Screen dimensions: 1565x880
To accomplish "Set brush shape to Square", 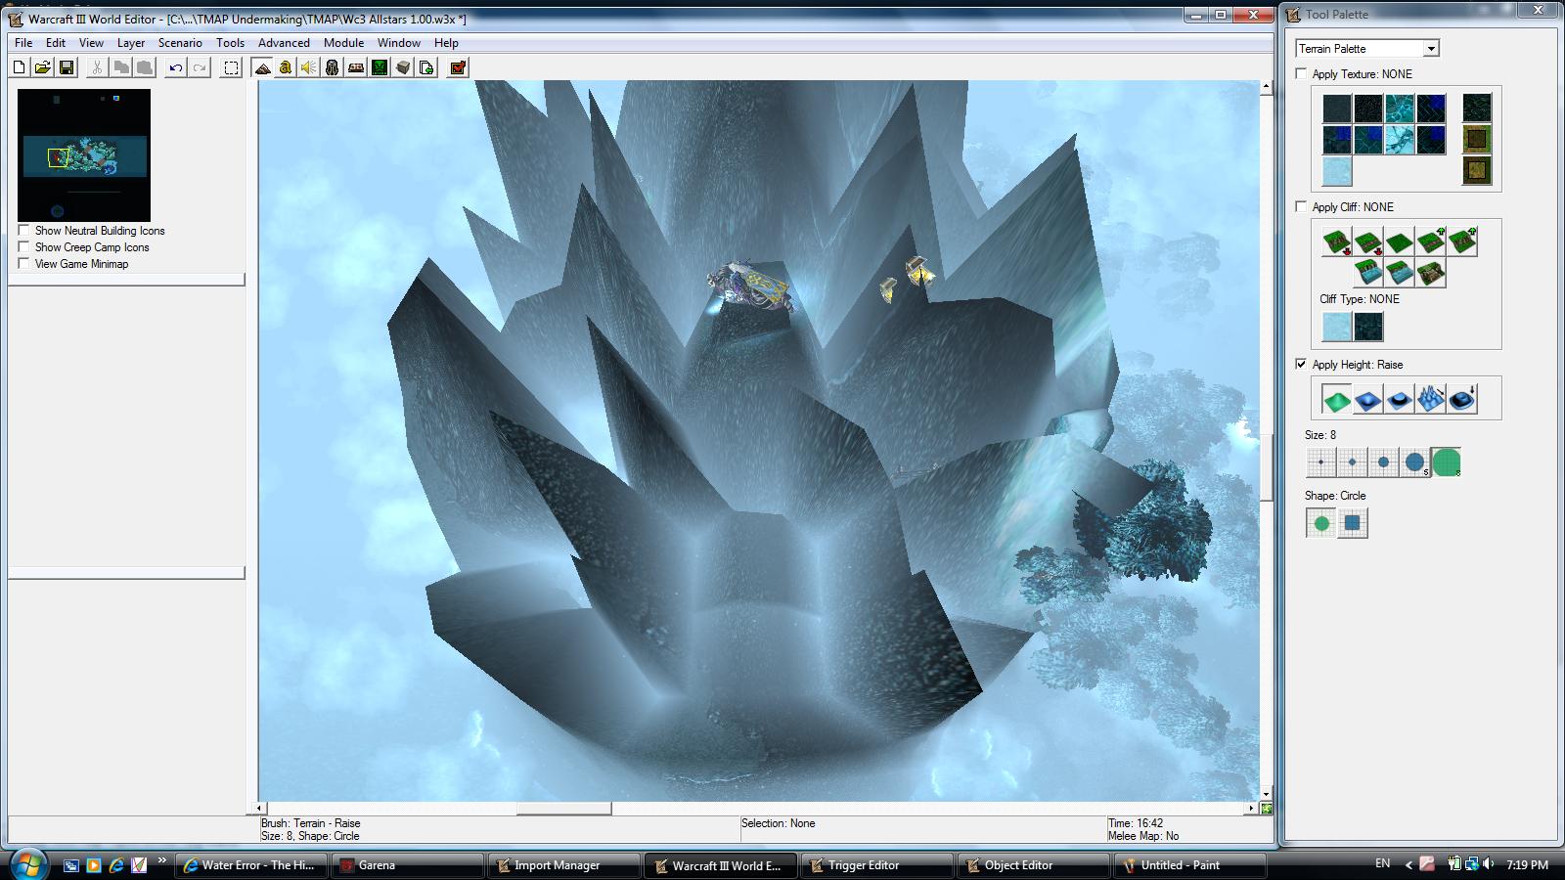I will click(x=1353, y=523).
